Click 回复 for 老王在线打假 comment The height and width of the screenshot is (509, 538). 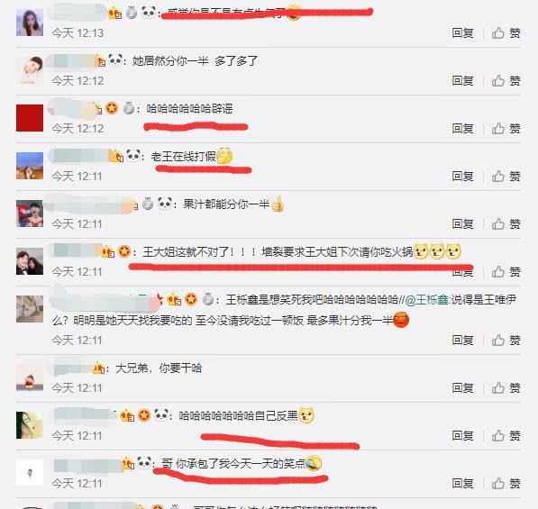pos(462,177)
